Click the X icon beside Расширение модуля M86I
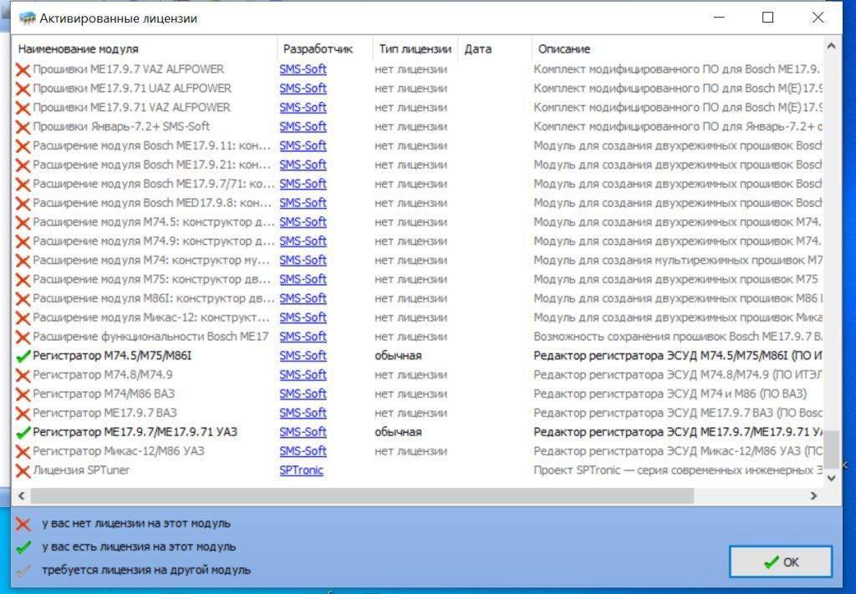This screenshot has width=856, height=594. pyautogui.click(x=23, y=299)
